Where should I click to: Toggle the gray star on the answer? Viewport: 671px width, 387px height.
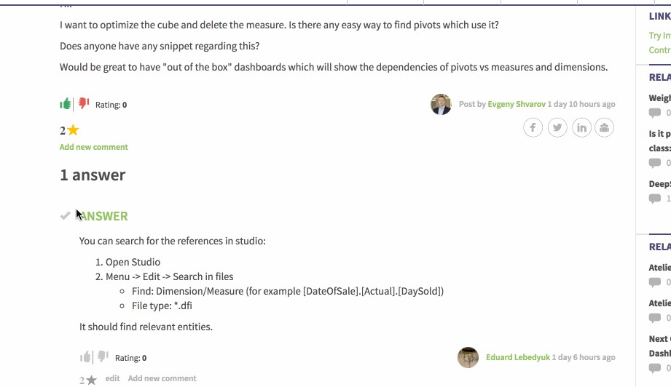pyautogui.click(x=91, y=380)
